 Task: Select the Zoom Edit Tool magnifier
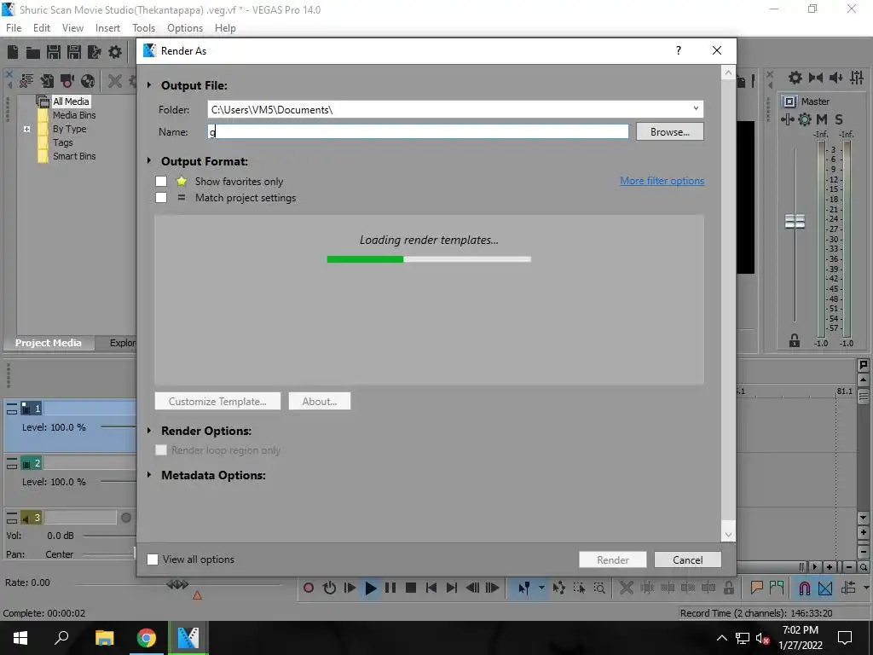pos(599,588)
